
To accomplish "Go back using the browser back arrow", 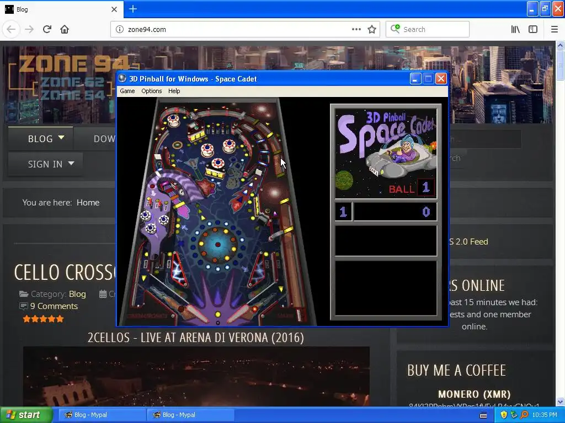I will click(11, 29).
